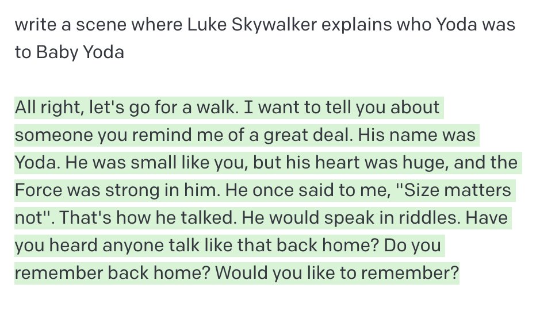Viewport: 559px width, 322px height.
Task: Click the word "Force" in the highlighted text
Action: click(x=38, y=190)
